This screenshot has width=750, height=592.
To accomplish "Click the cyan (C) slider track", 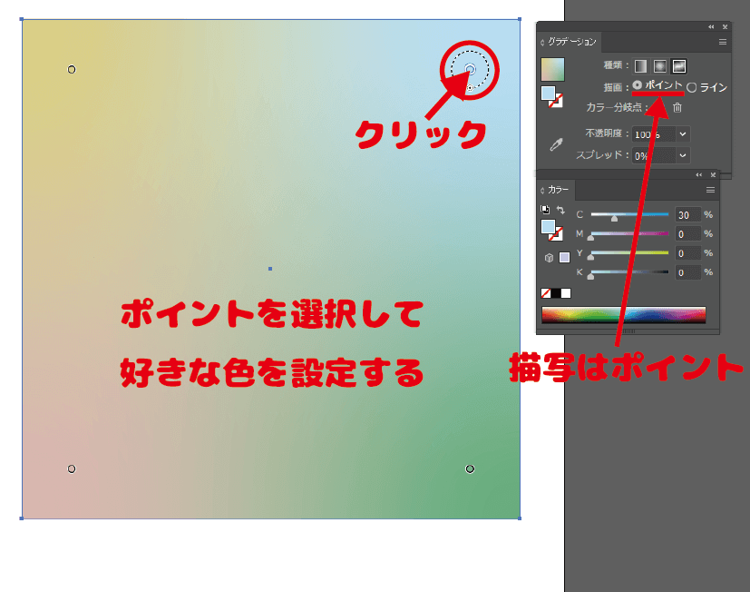I will tap(629, 214).
